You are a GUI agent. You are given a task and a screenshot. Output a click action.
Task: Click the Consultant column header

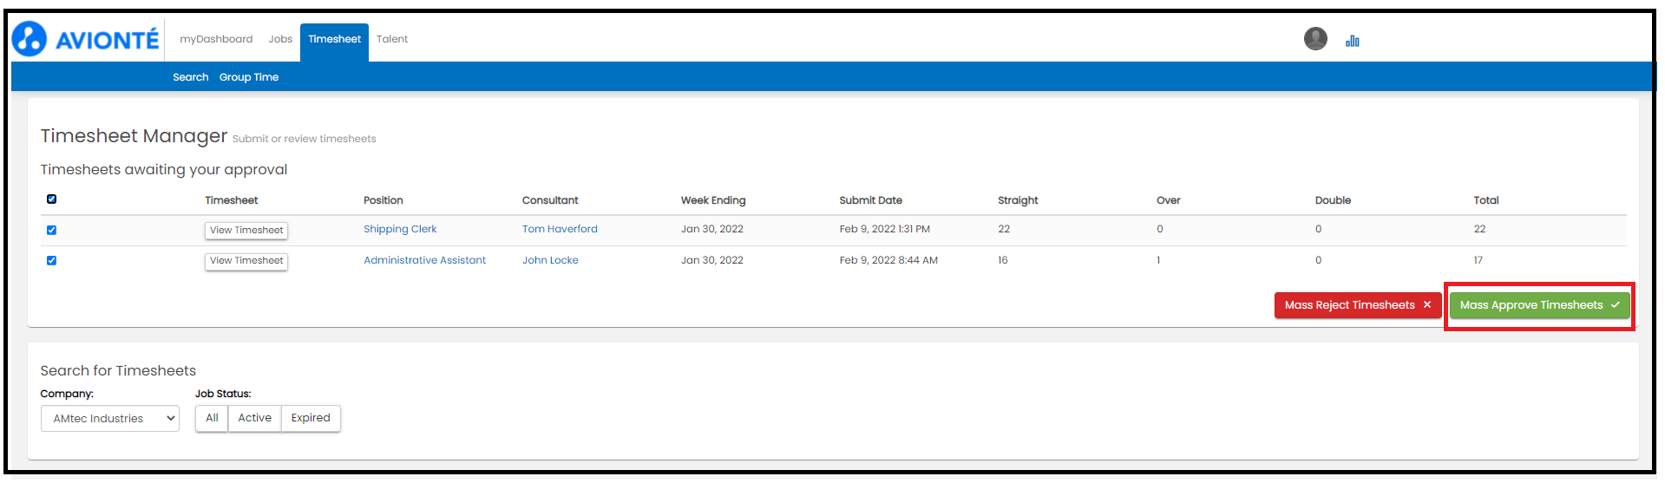tap(550, 200)
